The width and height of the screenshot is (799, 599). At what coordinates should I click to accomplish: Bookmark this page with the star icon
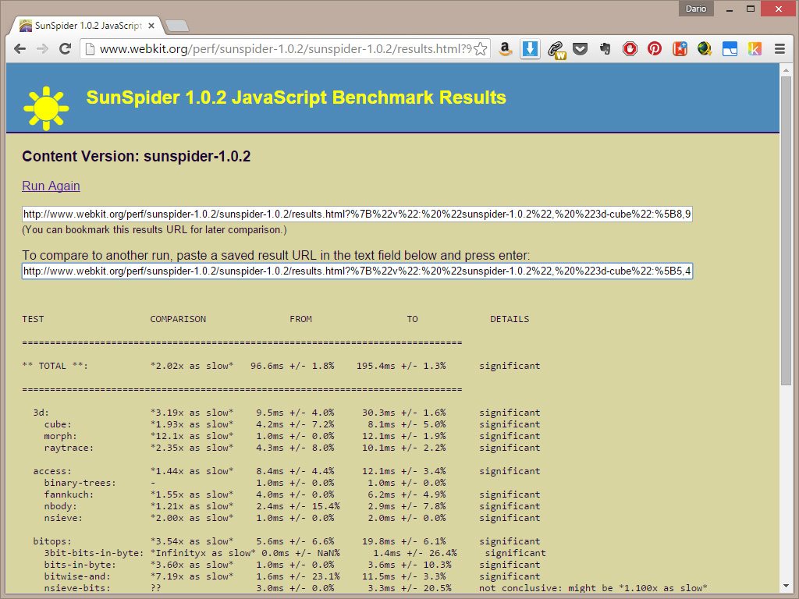(x=481, y=48)
